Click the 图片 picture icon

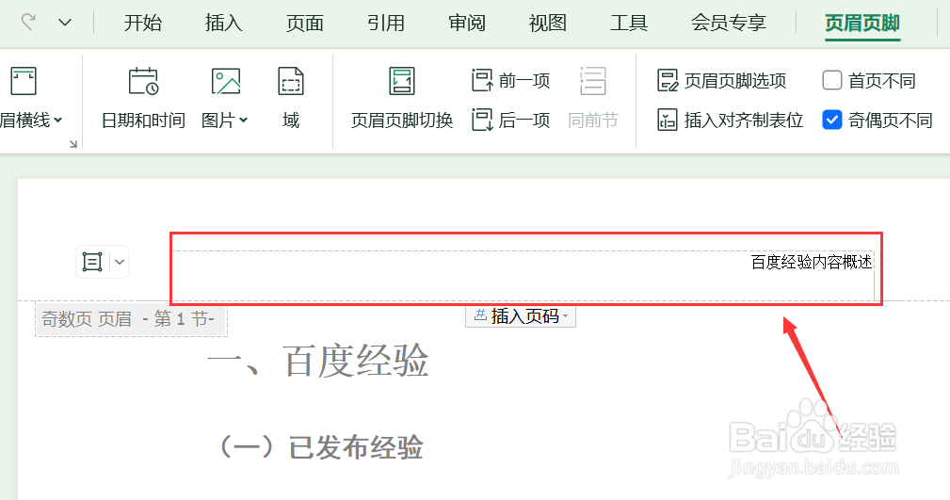(225, 81)
